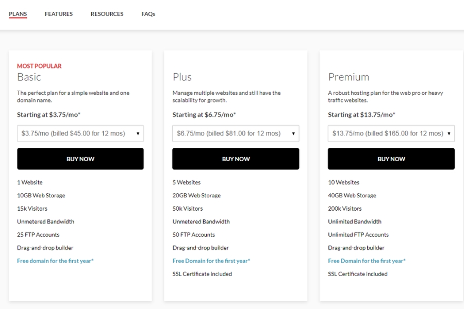Select 'Starting at $6.75/mo*' text
The height and width of the screenshot is (309, 464).
tap(204, 115)
